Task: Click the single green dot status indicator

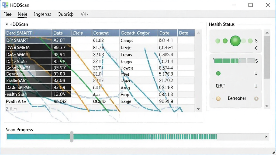Action: [x=218, y=73]
